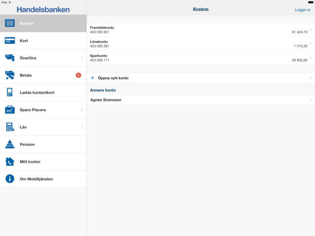Expand the Spara Placera chevron
The image size is (315, 236).
[82, 110]
